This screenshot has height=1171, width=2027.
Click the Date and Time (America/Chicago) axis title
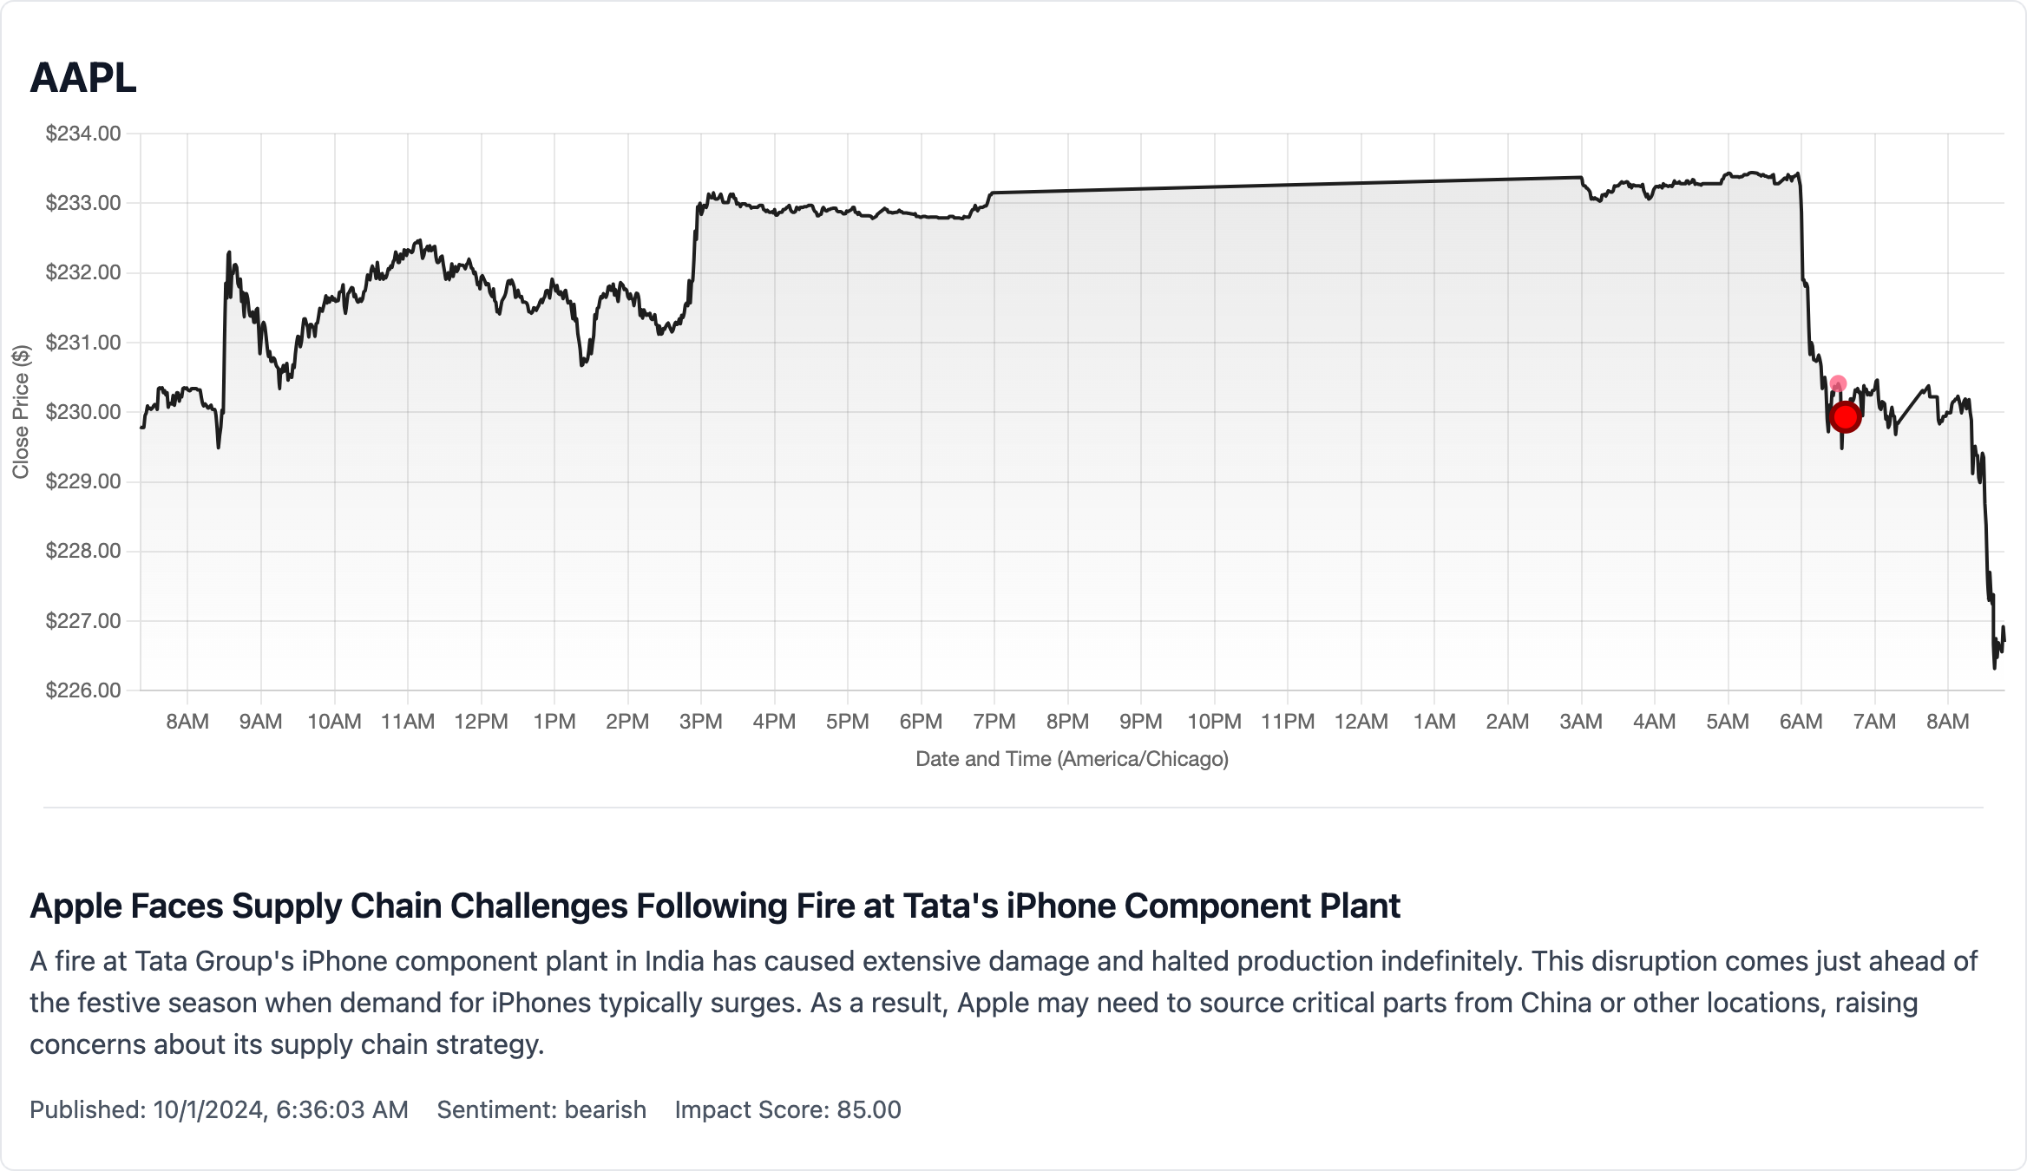1072,759
